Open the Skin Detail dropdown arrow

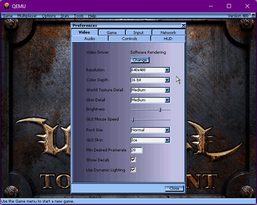[167, 100]
